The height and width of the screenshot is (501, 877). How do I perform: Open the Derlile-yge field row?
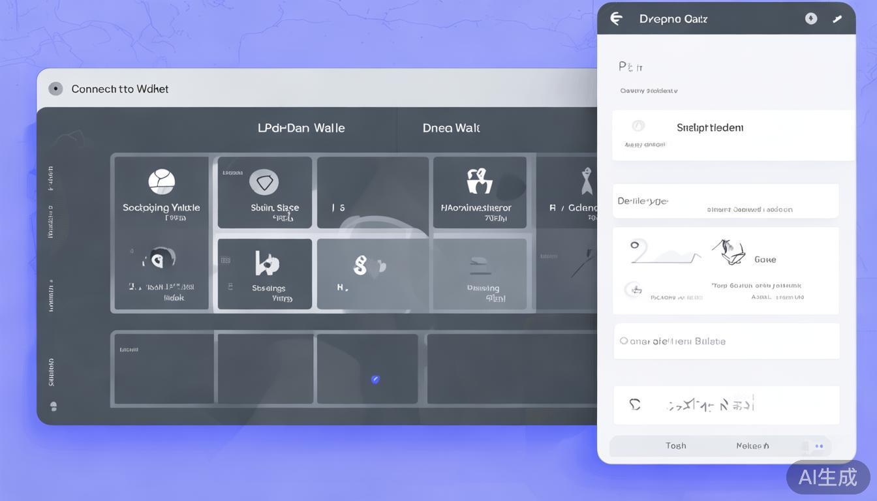pos(726,202)
